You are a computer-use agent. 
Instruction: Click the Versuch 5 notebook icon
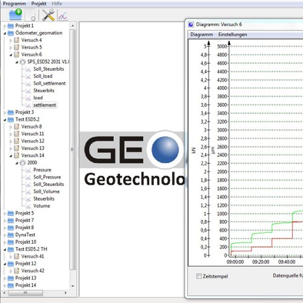(x=17, y=47)
